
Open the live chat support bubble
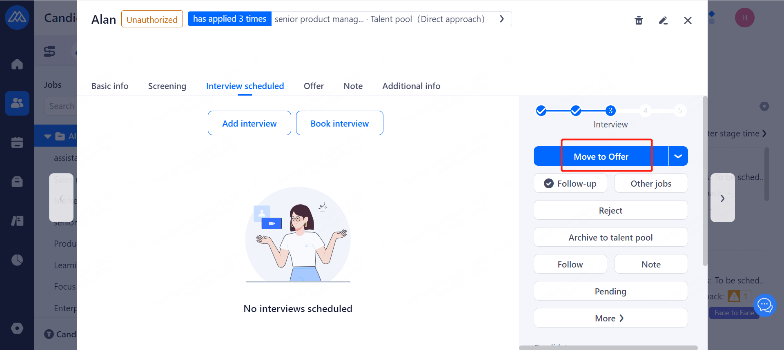click(x=765, y=305)
